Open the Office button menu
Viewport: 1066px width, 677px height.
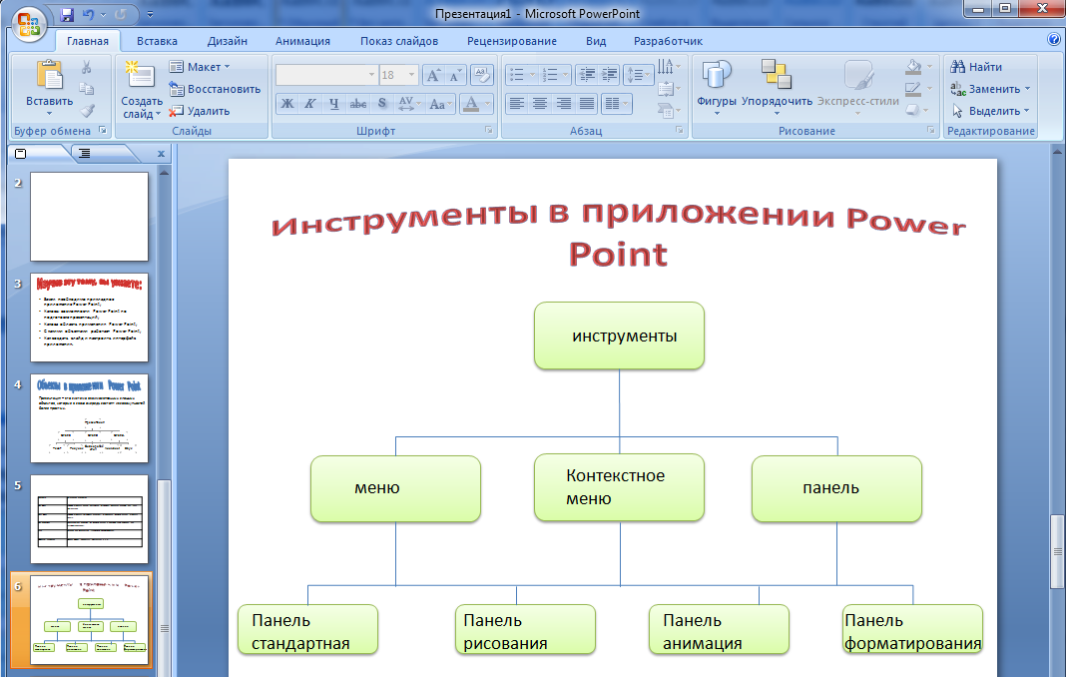tap(29, 25)
